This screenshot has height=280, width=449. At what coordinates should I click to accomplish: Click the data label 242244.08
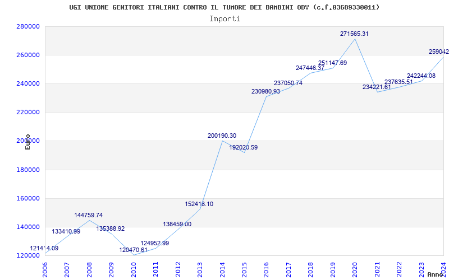(421, 76)
